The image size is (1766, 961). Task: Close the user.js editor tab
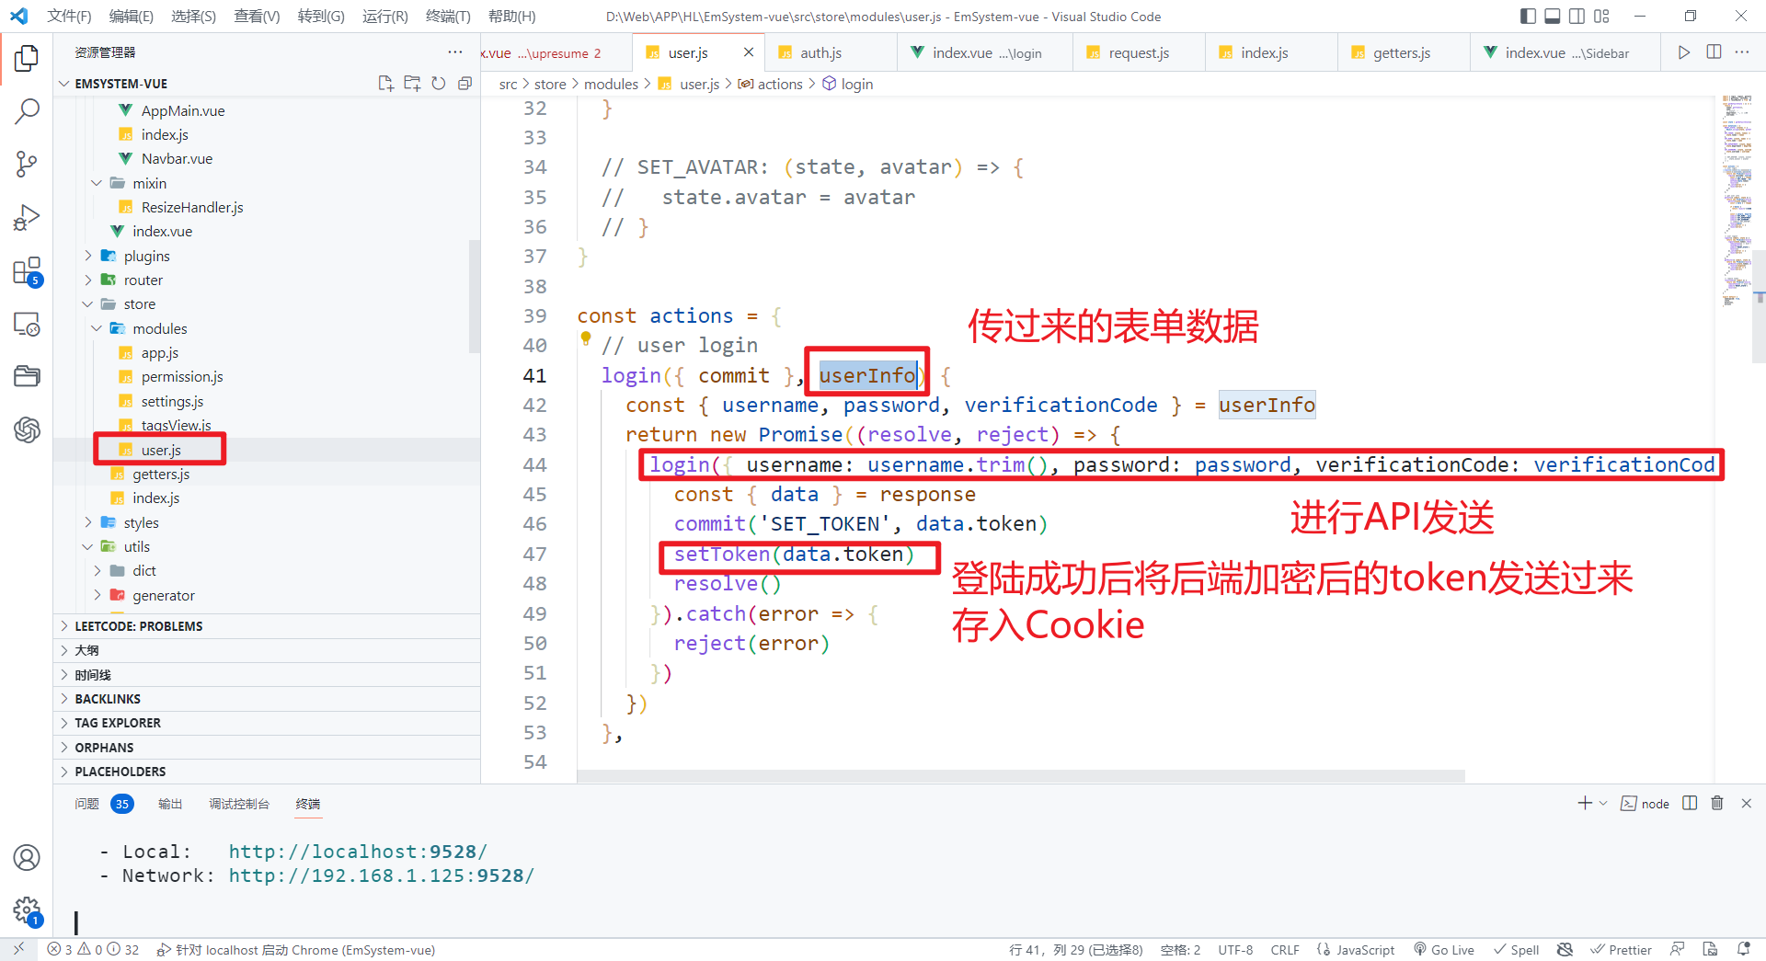749,52
